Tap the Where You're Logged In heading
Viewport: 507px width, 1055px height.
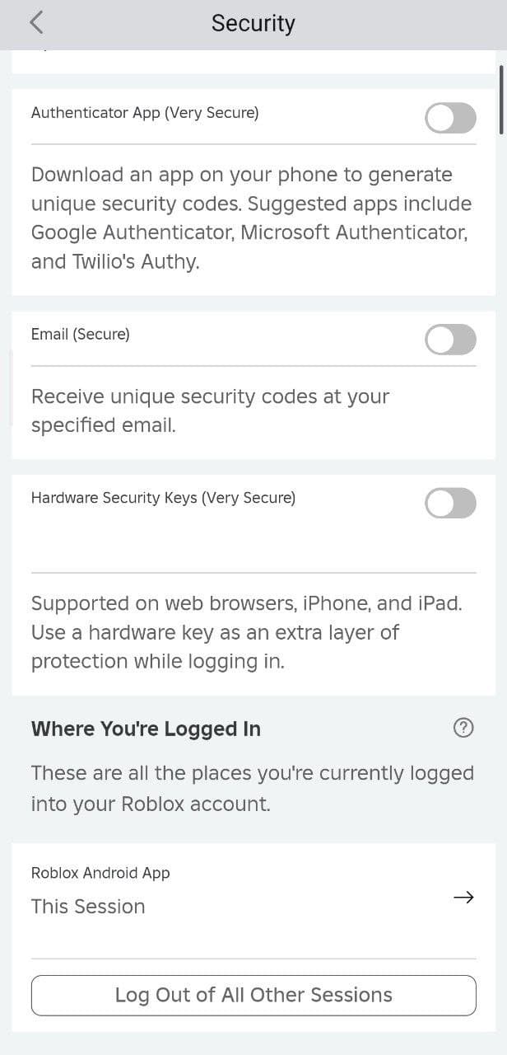click(x=146, y=729)
